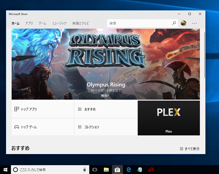Open the user account avatar

pyautogui.click(x=183, y=23)
